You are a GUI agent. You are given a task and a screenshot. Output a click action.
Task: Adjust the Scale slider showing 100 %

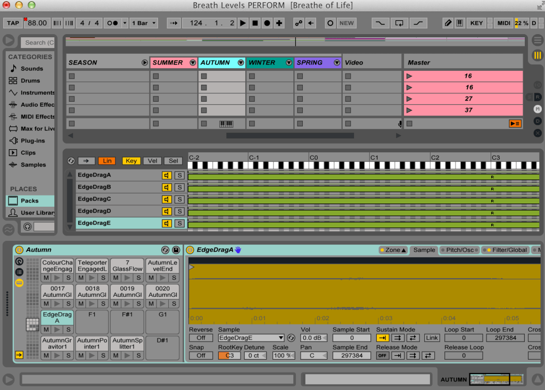pyautogui.click(x=284, y=355)
